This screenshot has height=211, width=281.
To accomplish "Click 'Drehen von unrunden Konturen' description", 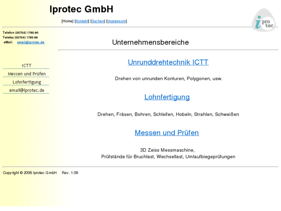I will click(x=169, y=79).
